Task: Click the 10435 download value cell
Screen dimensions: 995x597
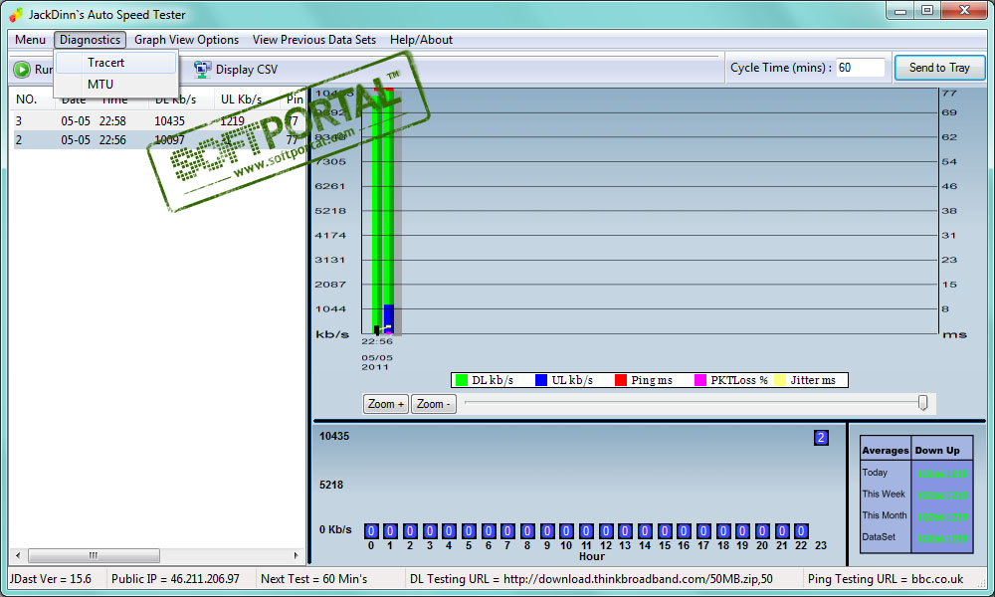Action: [x=169, y=120]
